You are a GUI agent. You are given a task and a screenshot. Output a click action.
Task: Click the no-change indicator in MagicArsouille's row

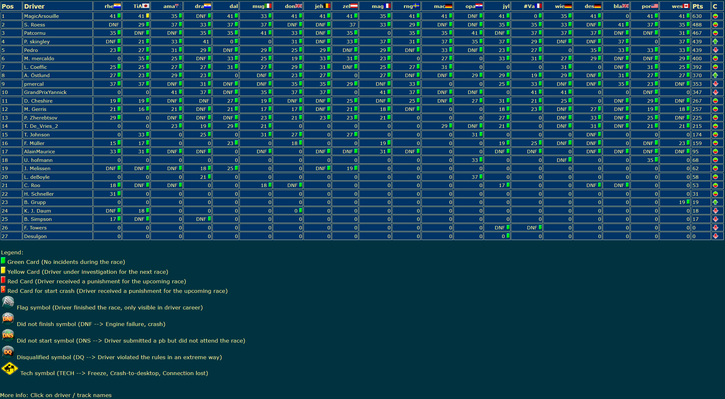coord(715,16)
